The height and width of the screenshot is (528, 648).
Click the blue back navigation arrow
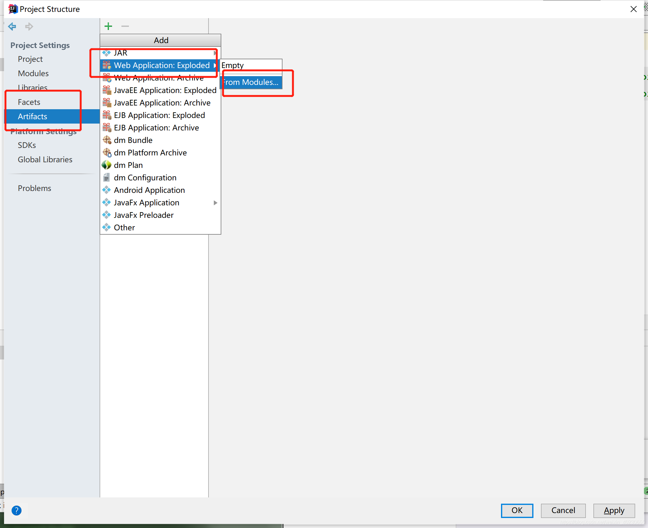[12, 27]
